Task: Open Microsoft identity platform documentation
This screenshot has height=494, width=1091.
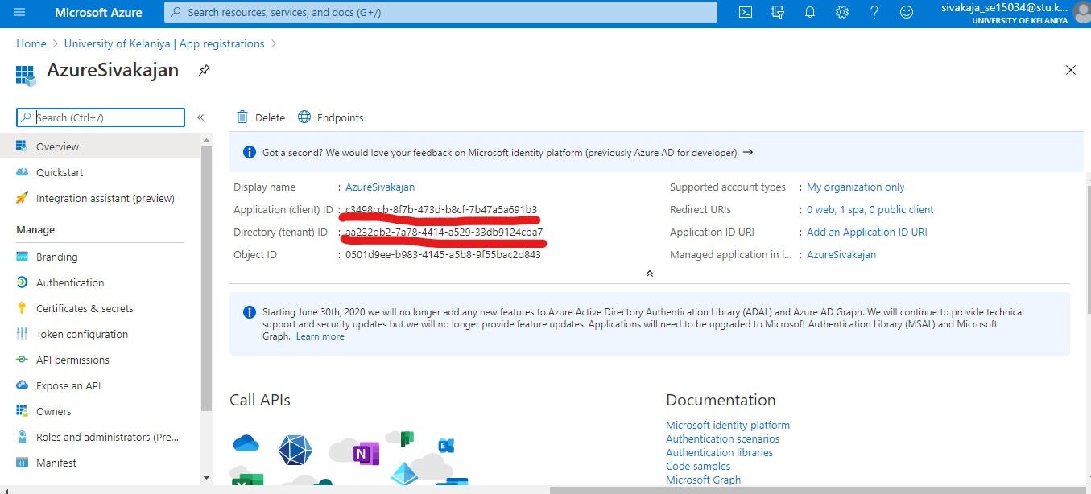Action: [728, 425]
